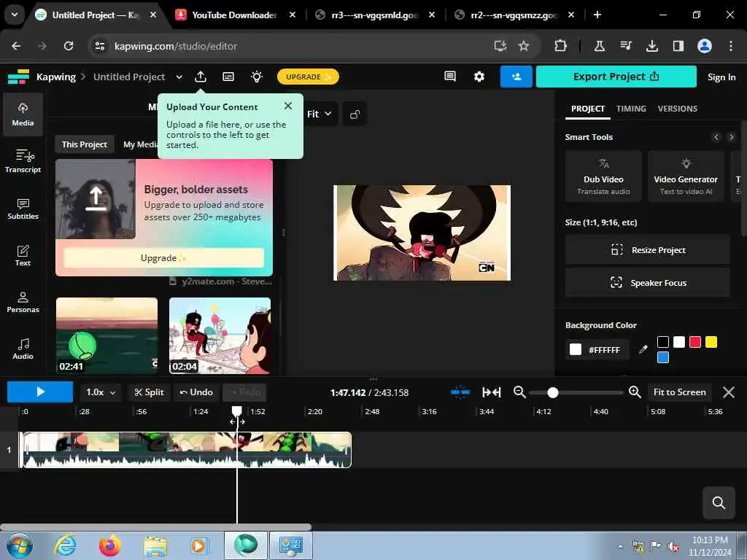Select the yellow background color swatch
This screenshot has height=560, width=747.
pyautogui.click(x=711, y=342)
